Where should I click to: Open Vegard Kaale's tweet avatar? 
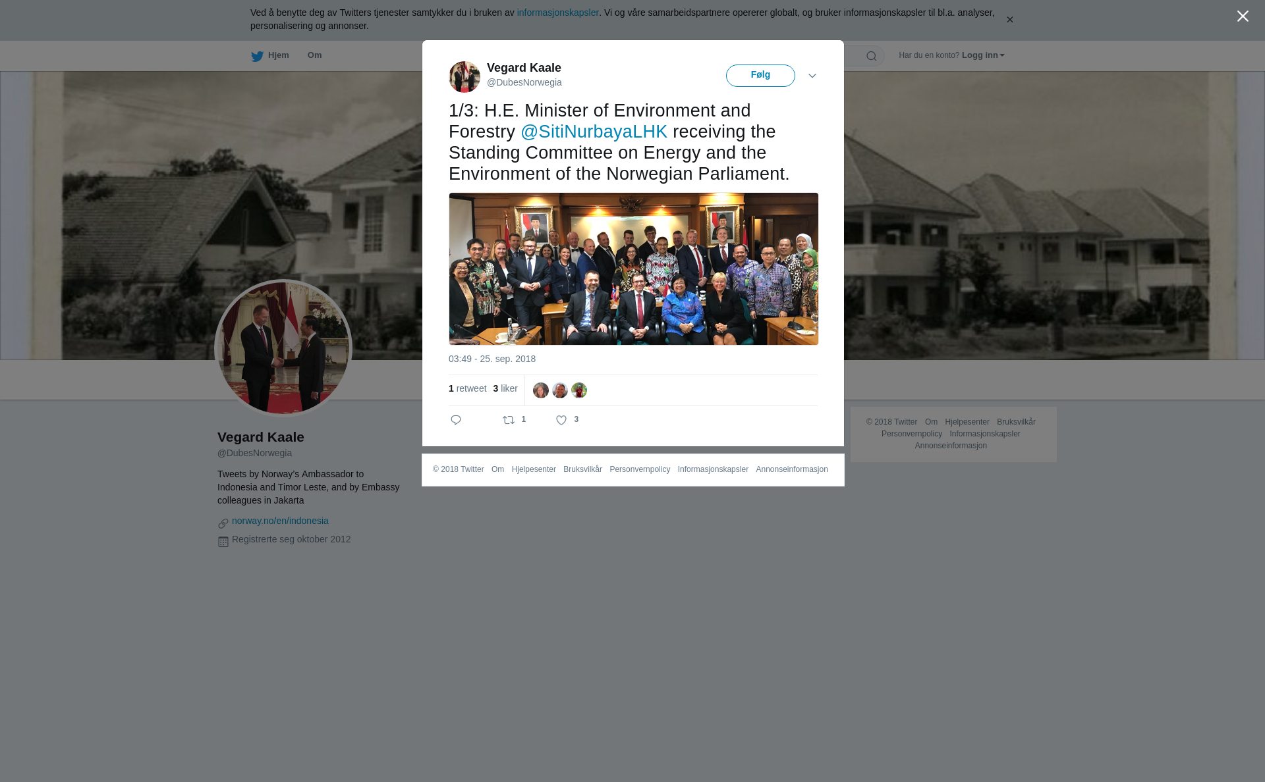pos(464,77)
